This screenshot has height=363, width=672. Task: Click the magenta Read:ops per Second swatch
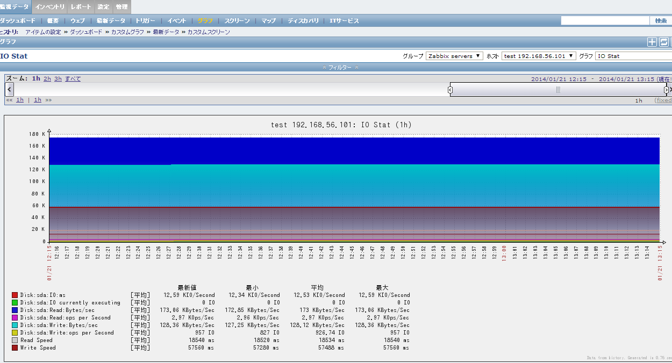pyautogui.click(x=15, y=318)
